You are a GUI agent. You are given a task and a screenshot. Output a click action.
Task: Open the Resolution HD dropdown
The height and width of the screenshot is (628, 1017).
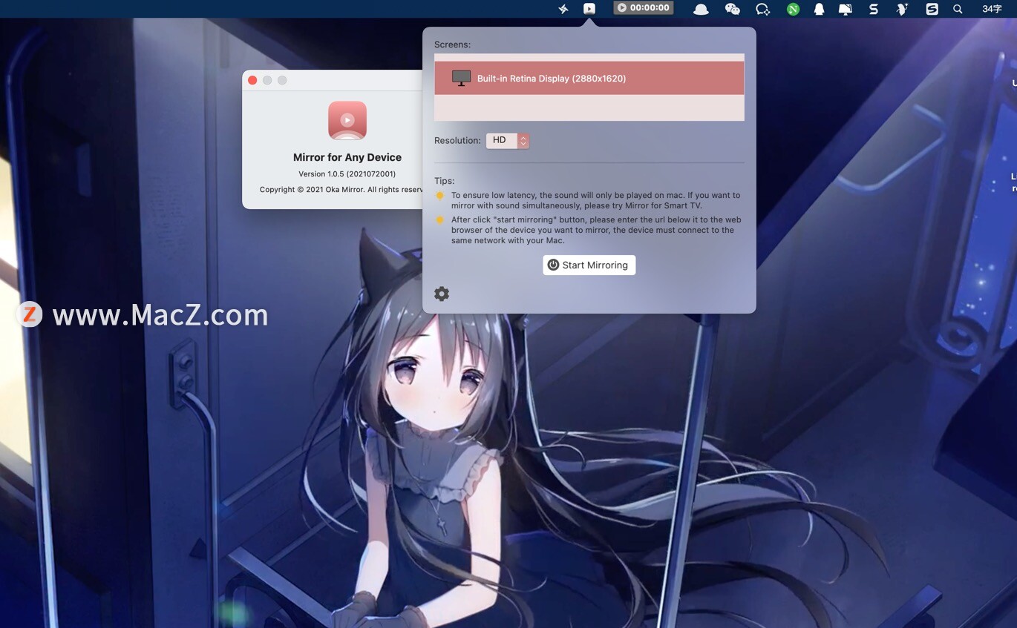[508, 140]
